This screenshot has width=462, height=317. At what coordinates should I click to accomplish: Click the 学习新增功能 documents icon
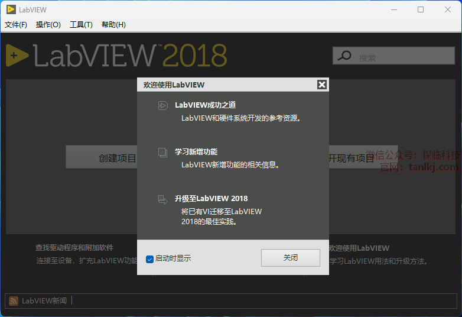click(x=162, y=153)
